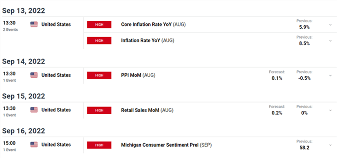Viewport: 337px width, 158px height.
Task: Click the US flag in Sep 14 row
Action: point(34,75)
